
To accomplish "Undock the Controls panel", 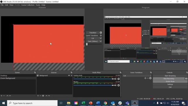I will tap(187, 72).
